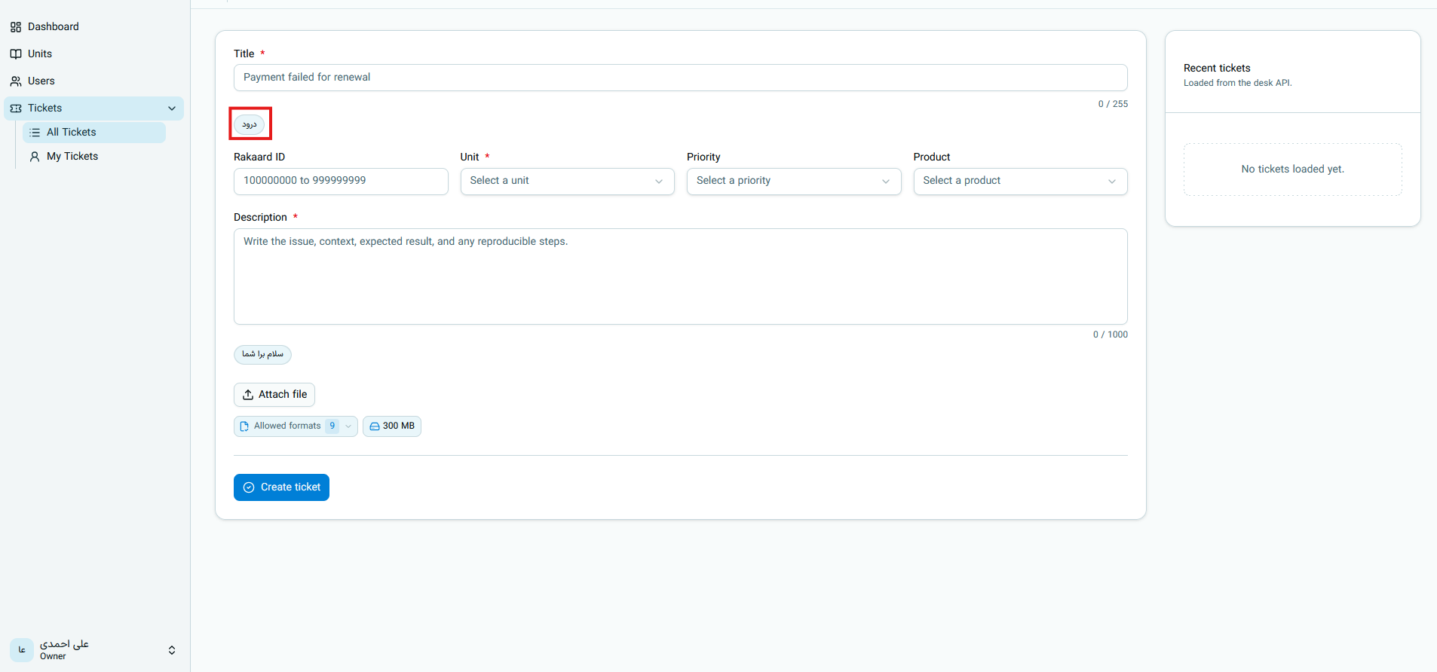Click the Attach file button
Viewport: 1437px width, 672px height.
(274, 395)
